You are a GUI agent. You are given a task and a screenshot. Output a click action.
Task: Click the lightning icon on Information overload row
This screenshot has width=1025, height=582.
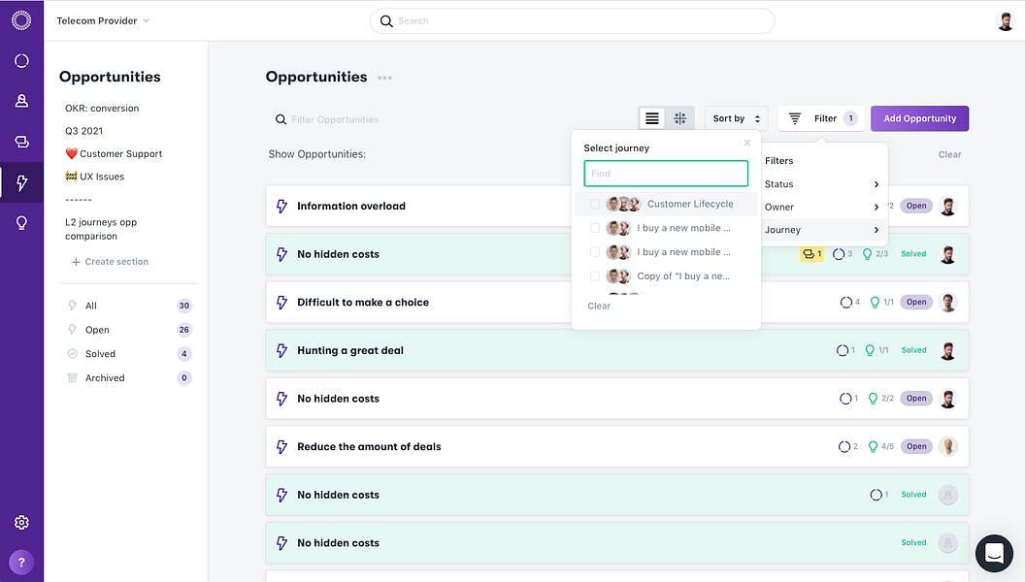click(x=281, y=207)
